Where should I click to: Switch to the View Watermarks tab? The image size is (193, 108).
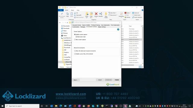pos(105,25)
